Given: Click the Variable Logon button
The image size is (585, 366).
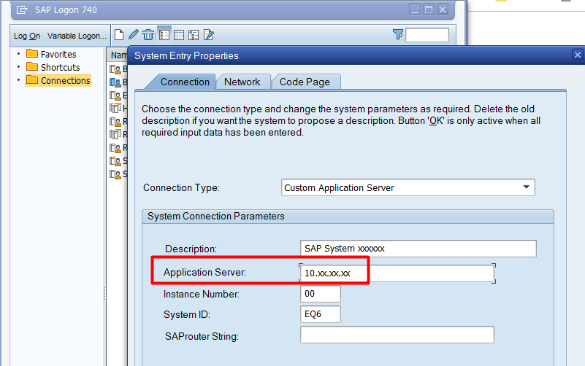Looking at the screenshot, I should pos(77,36).
